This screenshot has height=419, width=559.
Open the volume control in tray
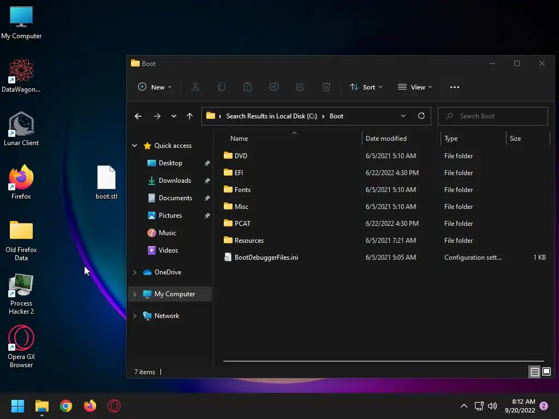pyautogui.click(x=492, y=406)
